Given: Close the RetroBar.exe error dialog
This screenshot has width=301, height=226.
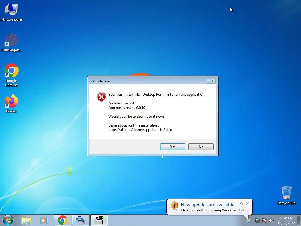Looking at the screenshot, I should tap(211, 81).
